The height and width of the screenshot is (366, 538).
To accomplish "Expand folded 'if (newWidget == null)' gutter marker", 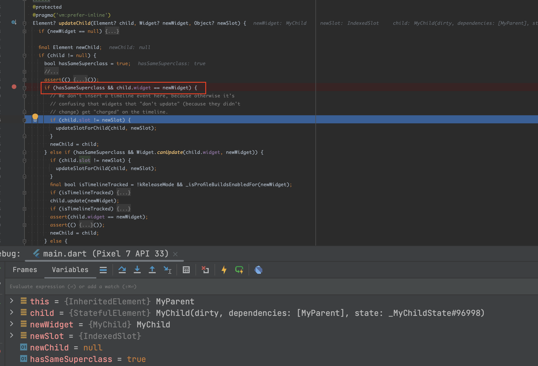I will tap(25, 31).
